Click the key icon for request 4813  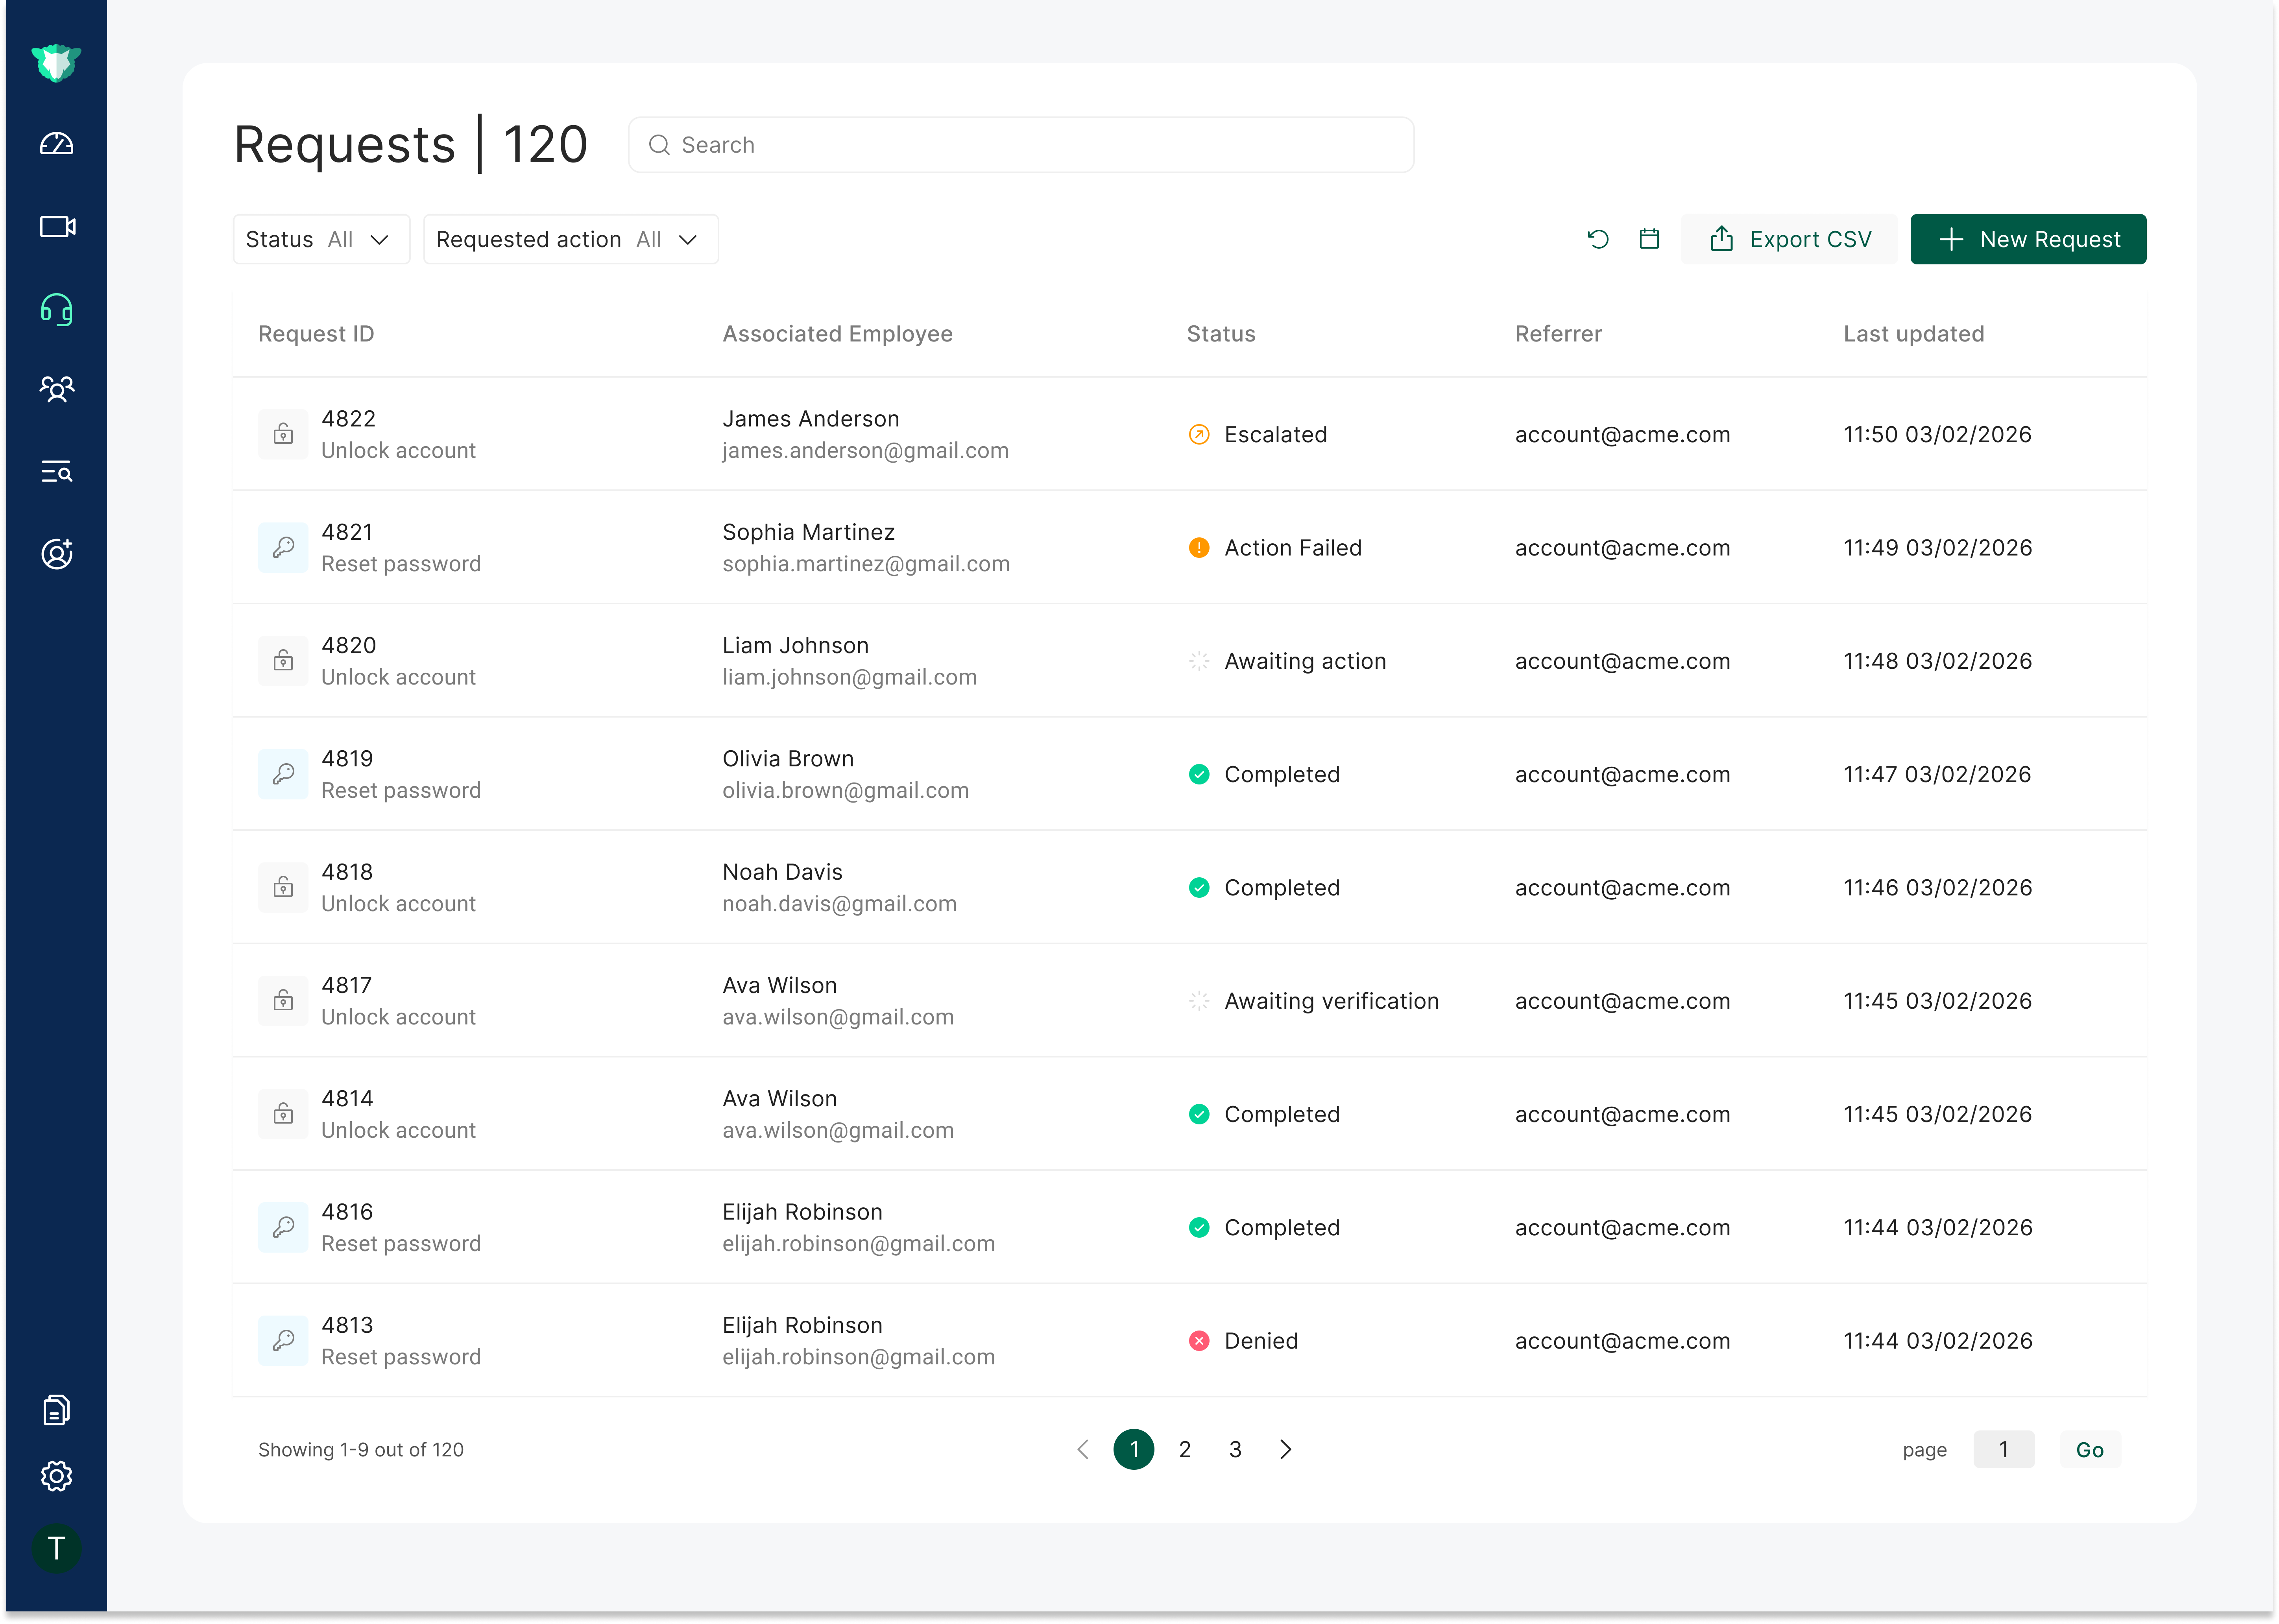[283, 1341]
